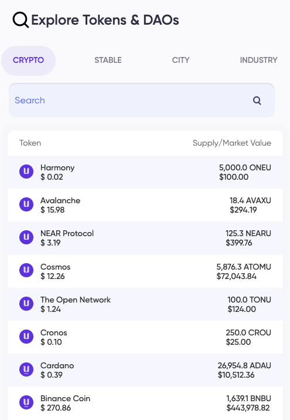Click the Harmony token icon

26,172
